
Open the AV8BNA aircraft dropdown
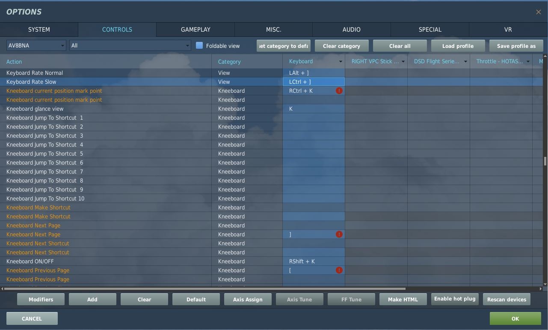36,45
